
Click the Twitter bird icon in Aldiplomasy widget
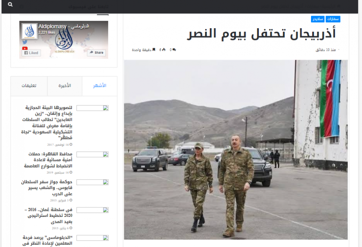tap(25, 42)
